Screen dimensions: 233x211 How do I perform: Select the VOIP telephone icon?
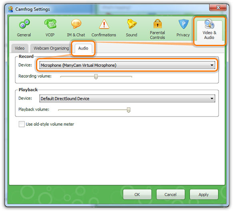(x=50, y=24)
